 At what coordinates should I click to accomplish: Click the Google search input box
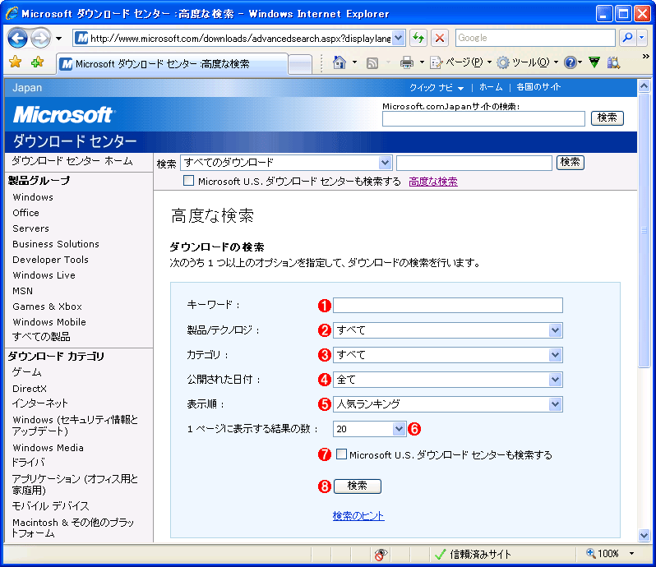point(535,38)
